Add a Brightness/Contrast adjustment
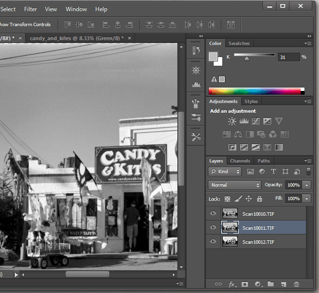This screenshot has height=293, width=319. coord(232,121)
